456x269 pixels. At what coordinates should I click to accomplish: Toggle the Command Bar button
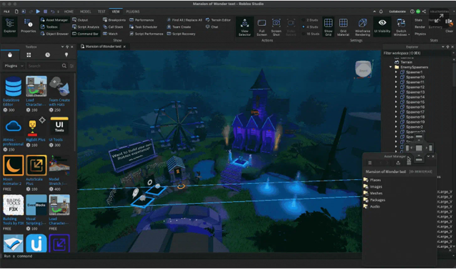[x=85, y=34]
